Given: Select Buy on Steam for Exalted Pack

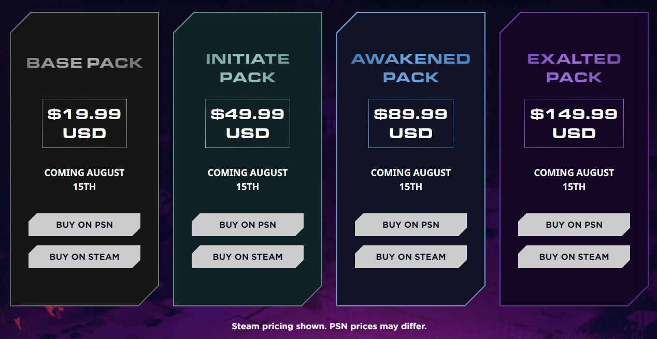Looking at the screenshot, I should click(574, 257).
